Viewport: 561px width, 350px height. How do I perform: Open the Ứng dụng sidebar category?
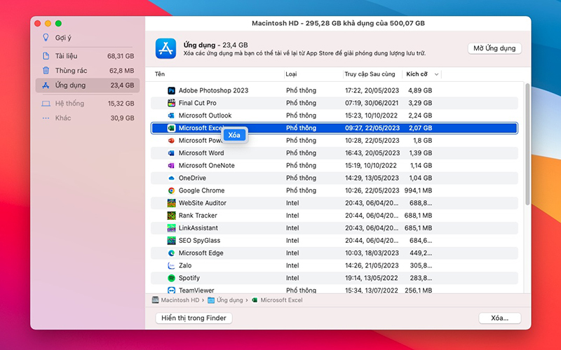click(88, 85)
